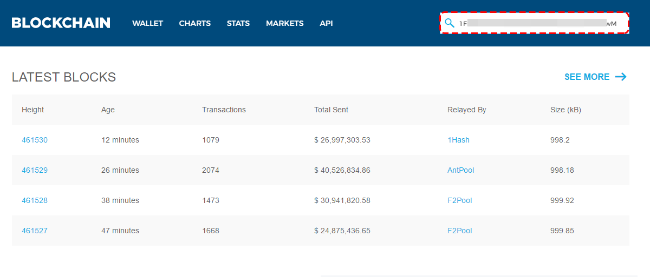Open the WALLET menu item
Image resolution: width=650 pixels, height=277 pixels.
tap(147, 23)
